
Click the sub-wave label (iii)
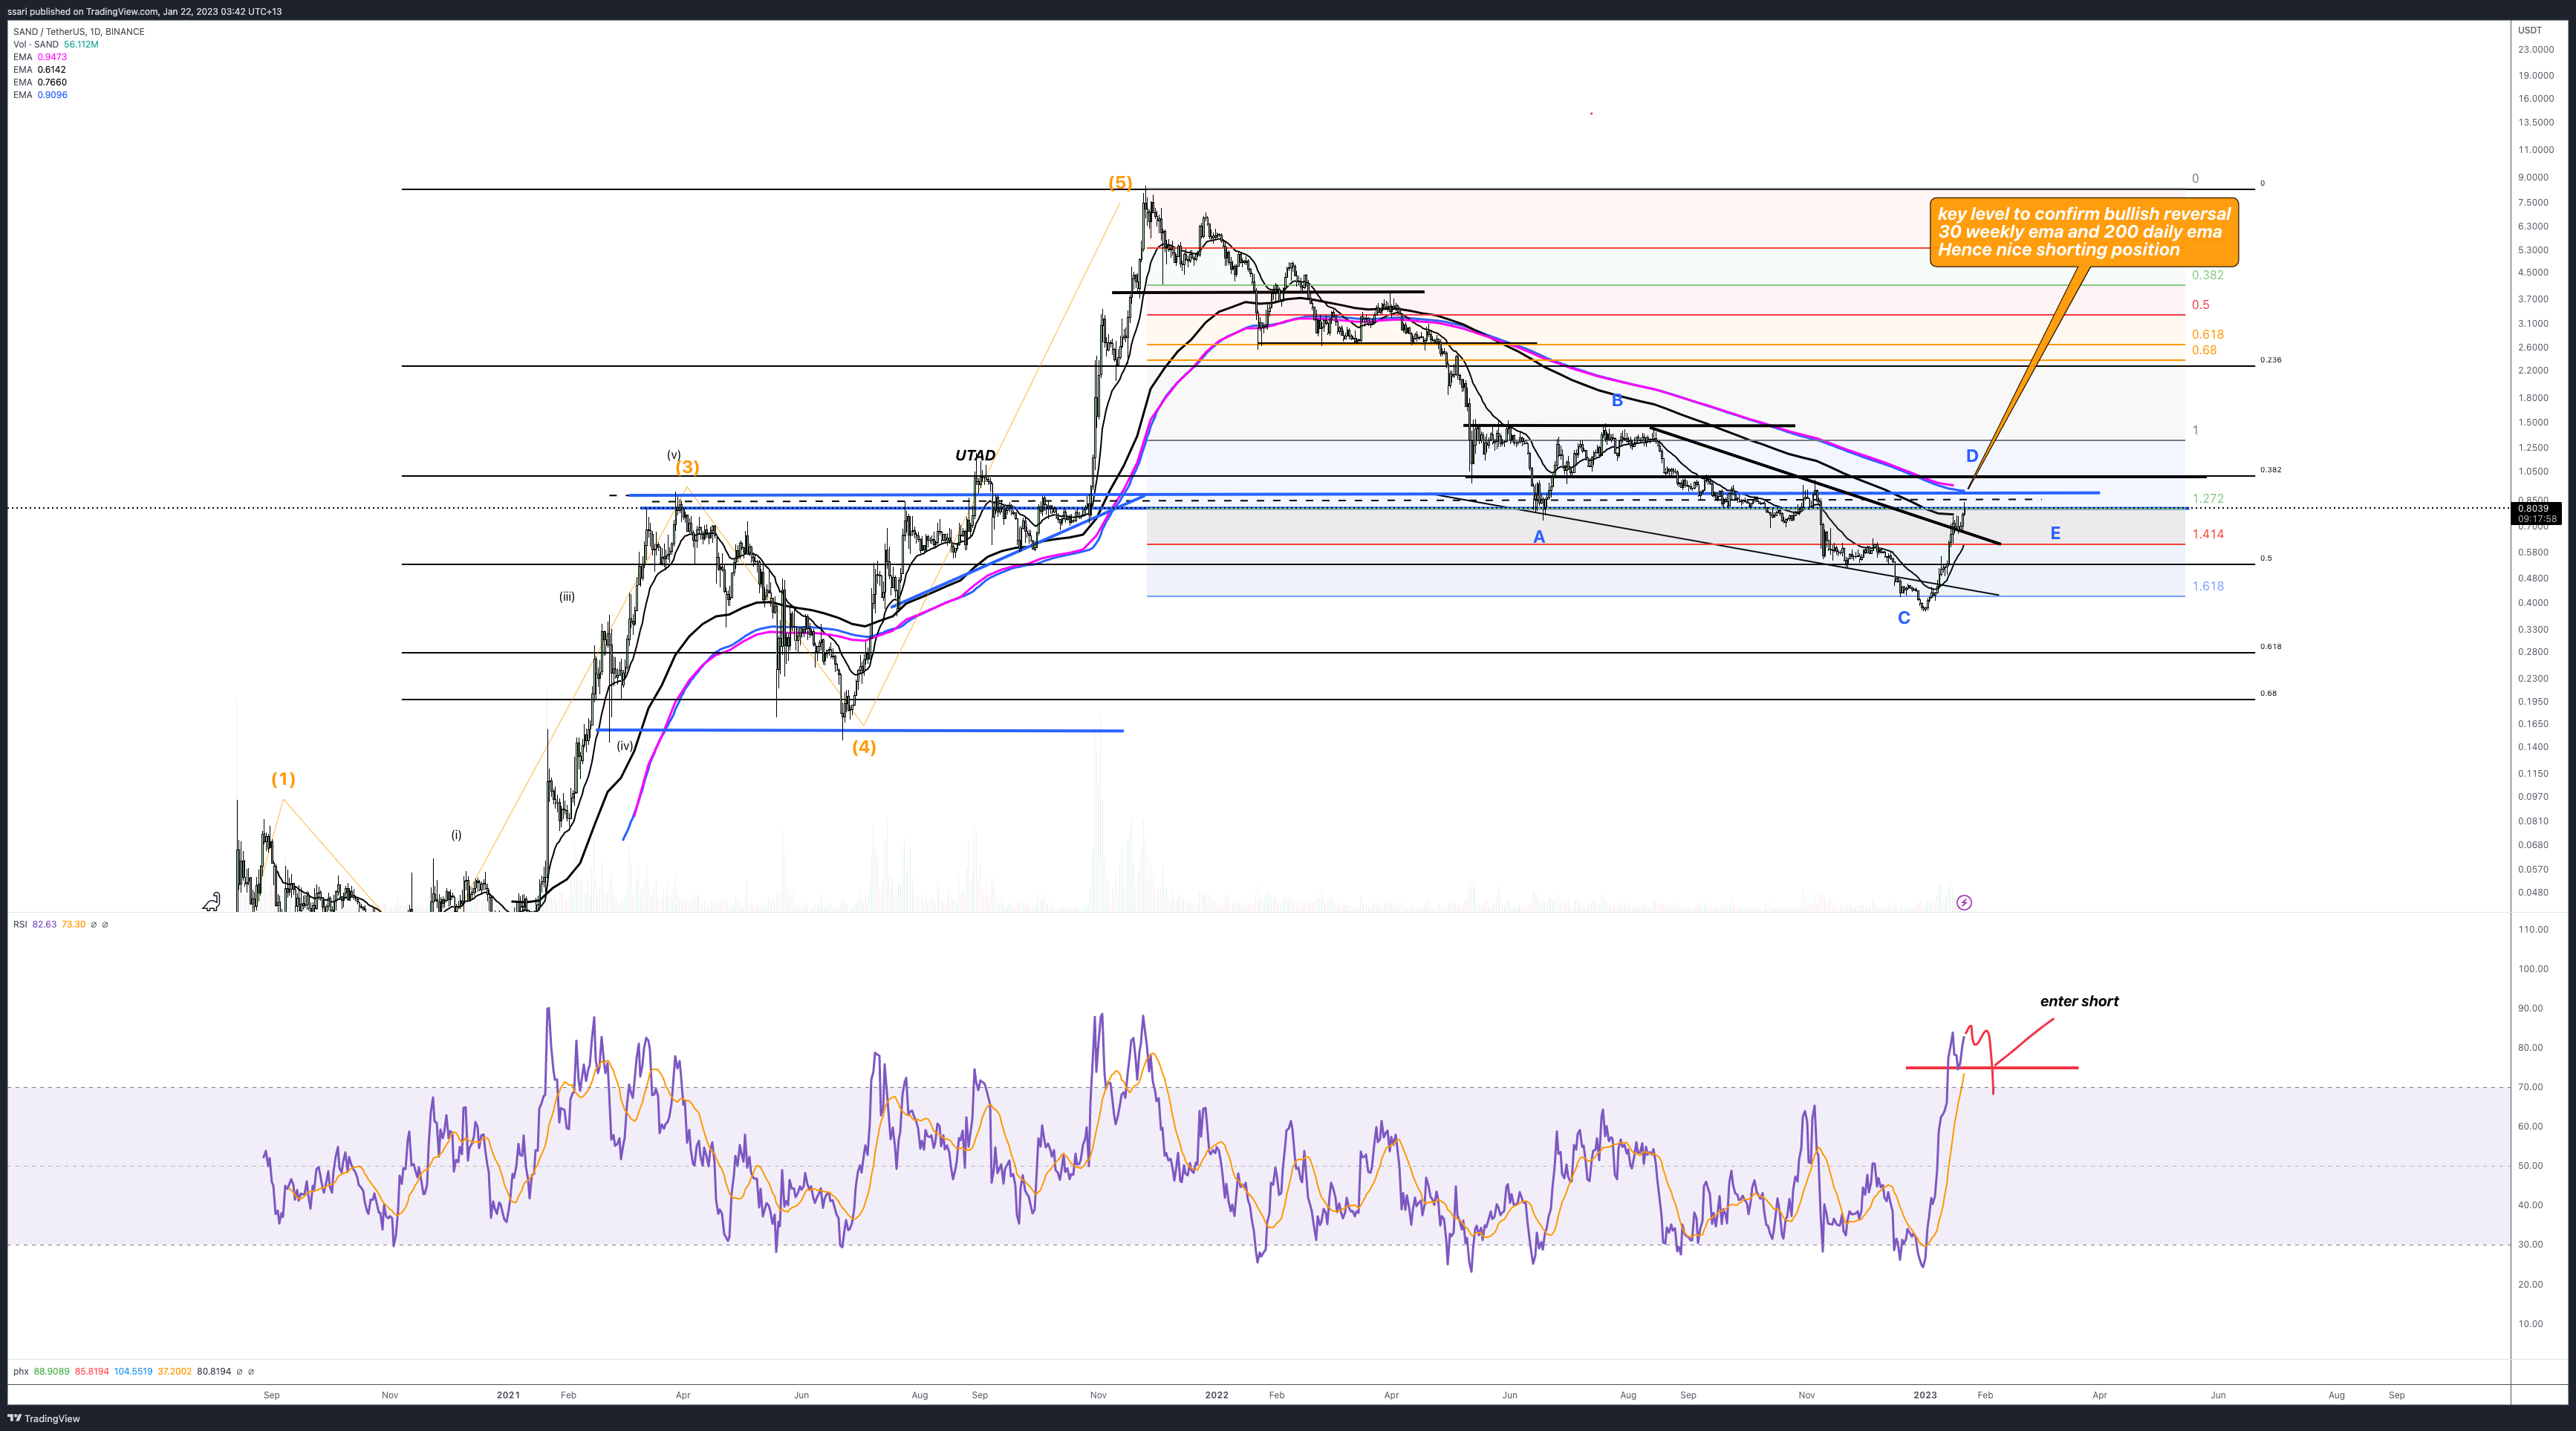567,597
